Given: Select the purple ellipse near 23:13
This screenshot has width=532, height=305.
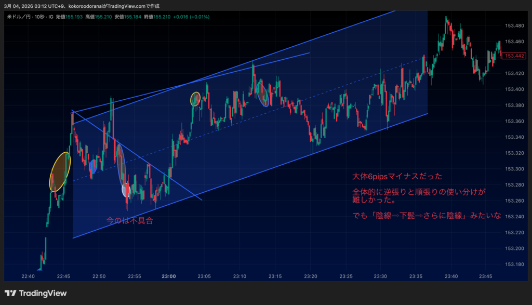Looking at the screenshot, I should coord(263,93).
